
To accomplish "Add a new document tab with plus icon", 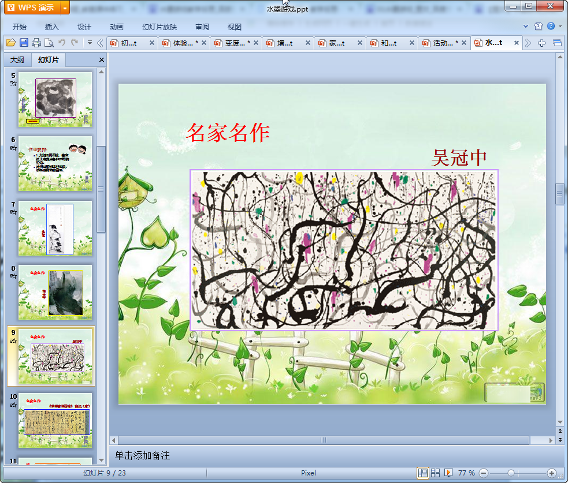I will pos(541,43).
